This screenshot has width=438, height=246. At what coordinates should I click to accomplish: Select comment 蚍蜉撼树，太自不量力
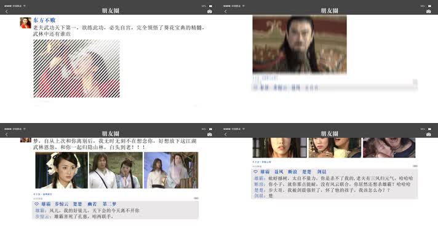pos(292,178)
